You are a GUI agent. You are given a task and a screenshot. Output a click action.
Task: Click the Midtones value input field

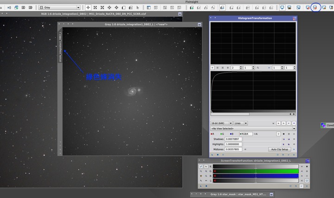click(233, 149)
